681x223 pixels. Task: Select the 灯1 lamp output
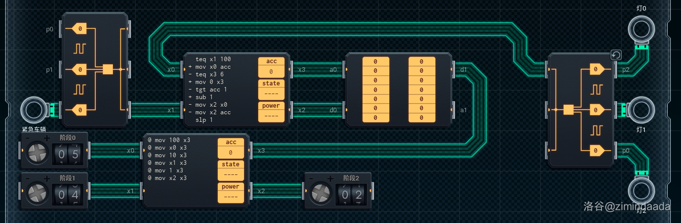tap(640, 109)
